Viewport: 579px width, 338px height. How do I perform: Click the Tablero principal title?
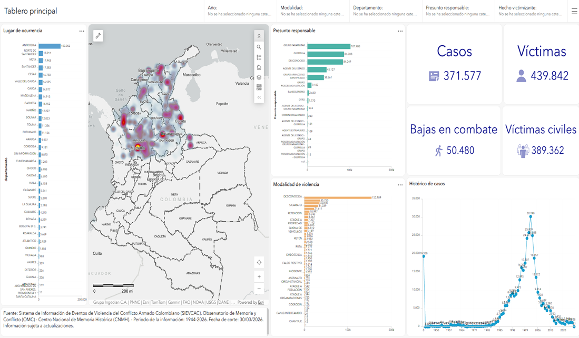coord(31,11)
